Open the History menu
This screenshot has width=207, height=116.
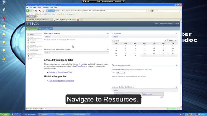[39, 8]
